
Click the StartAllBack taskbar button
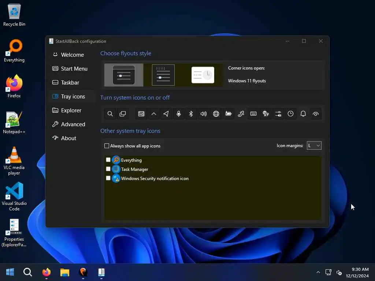point(101,272)
